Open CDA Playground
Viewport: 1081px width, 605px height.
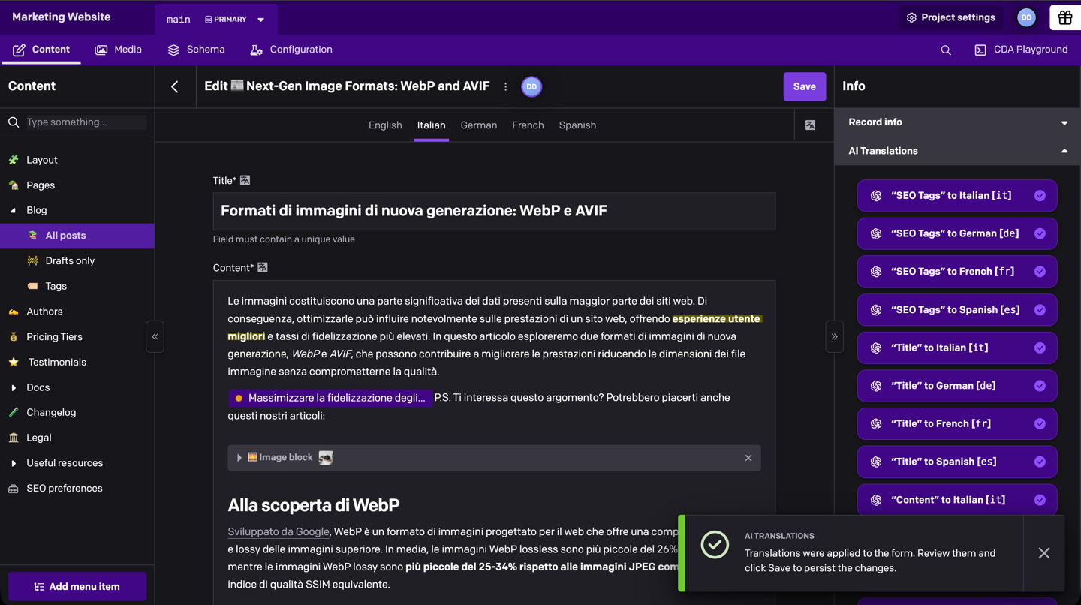[x=1021, y=50]
